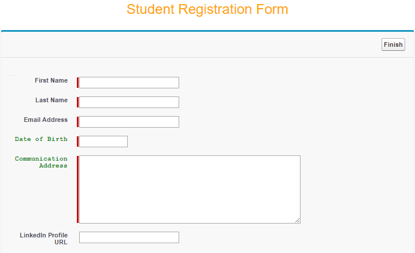Focus the First Name input field

tap(129, 83)
